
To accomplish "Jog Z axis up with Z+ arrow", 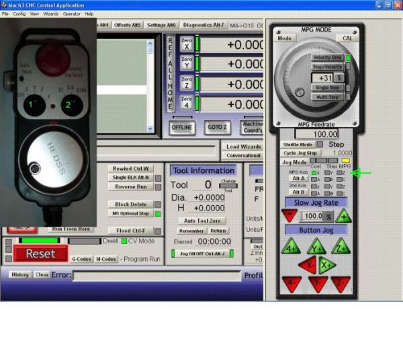I will pos(341,246).
